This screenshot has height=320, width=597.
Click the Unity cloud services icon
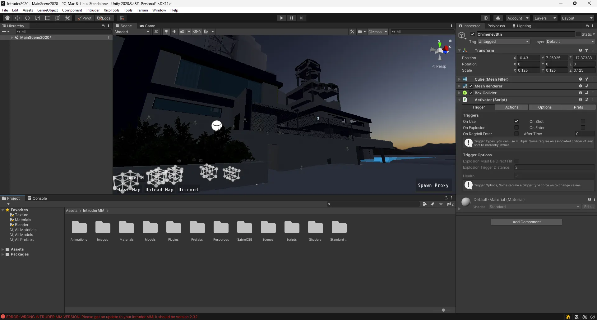coord(498,18)
